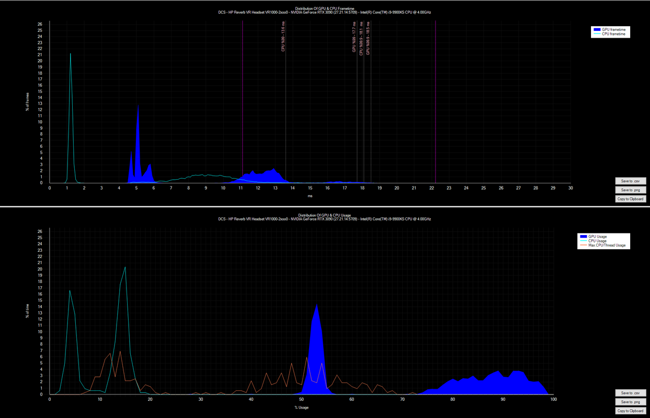Image resolution: width=650 pixels, height=418 pixels.
Task: Click the GPU %99.9 - 18.5 ms marker label
Action: pos(368,38)
